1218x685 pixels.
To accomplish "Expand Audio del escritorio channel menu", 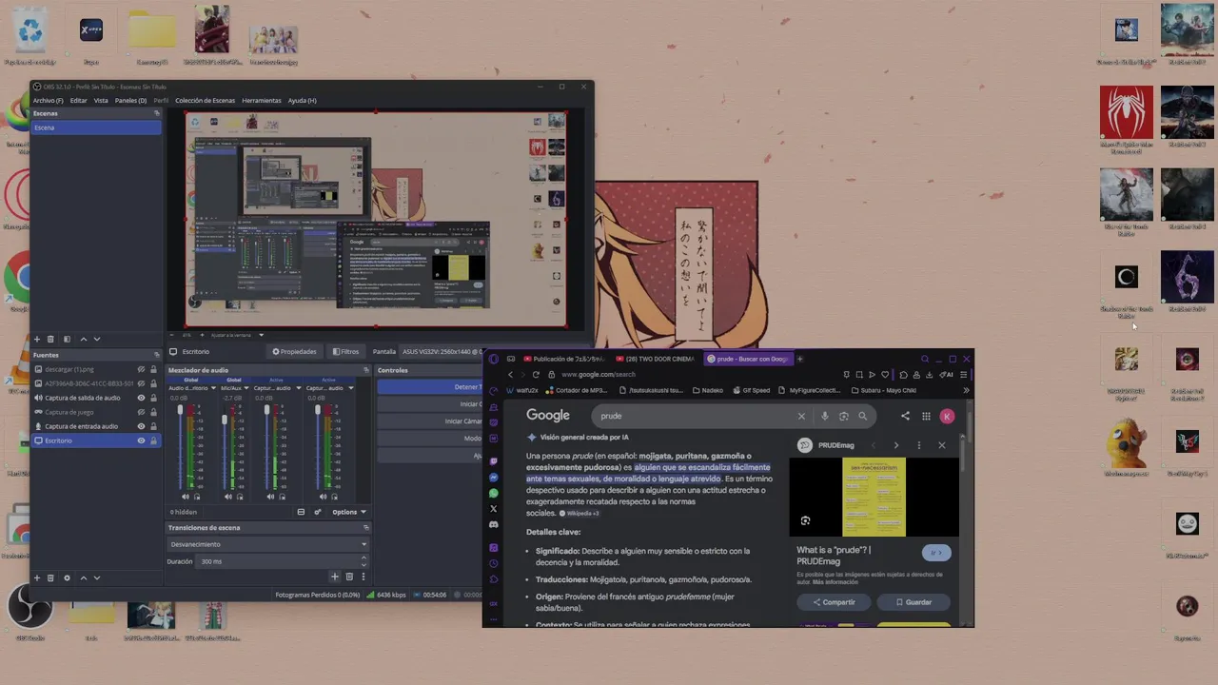I will 216,388.
